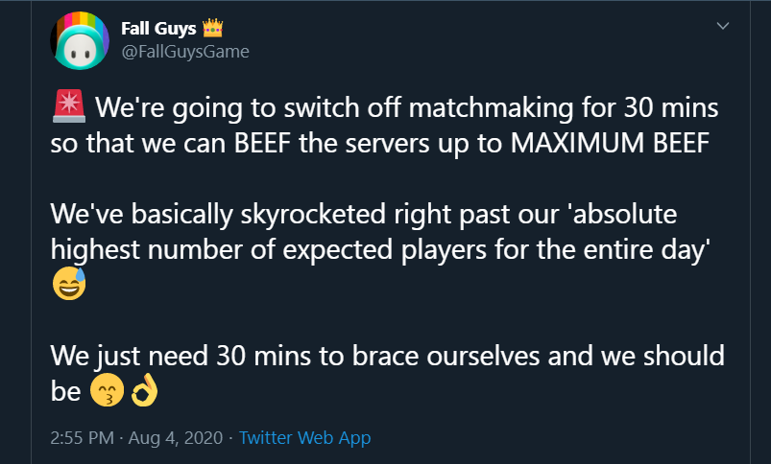Click the kissing face emoji
771x464 pixels.
(x=105, y=391)
